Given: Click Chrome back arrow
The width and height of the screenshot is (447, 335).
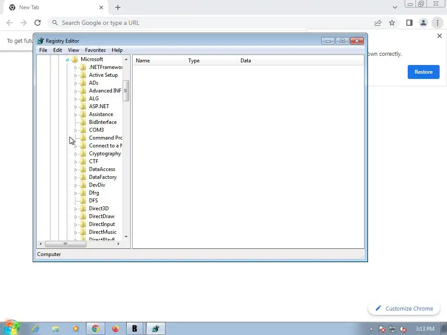Looking at the screenshot, I should (x=10, y=23).
